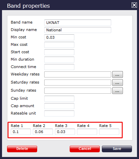Click the Rateable unit field
Viewport: 139px width, 159px height.
59,114
